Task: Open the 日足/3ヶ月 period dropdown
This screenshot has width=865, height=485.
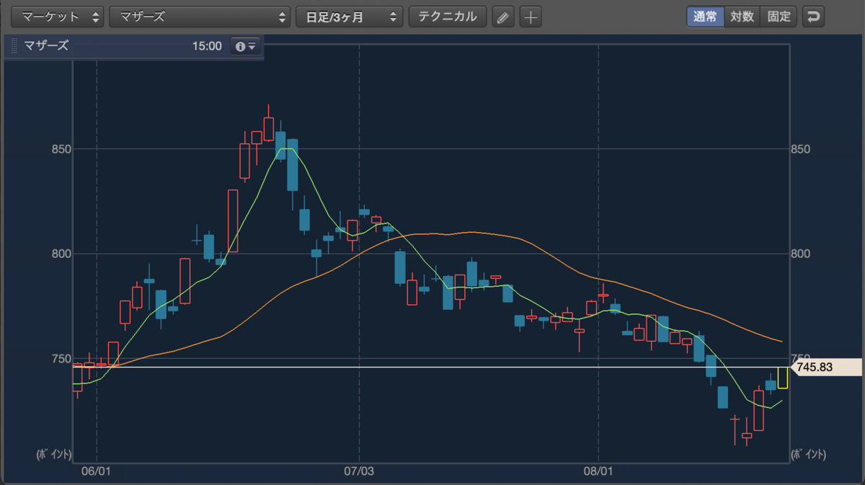Action: pyautogui.click(x=349, y=17)
